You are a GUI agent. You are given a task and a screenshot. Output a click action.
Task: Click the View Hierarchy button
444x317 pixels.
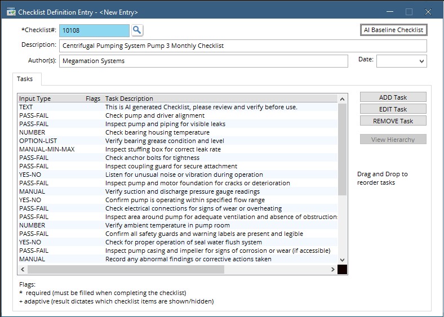tap(393, 139)
